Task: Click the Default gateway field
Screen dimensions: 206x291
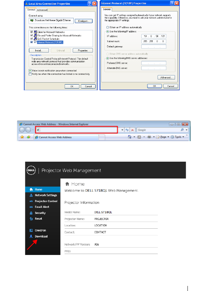Action: tap(154, 46)
